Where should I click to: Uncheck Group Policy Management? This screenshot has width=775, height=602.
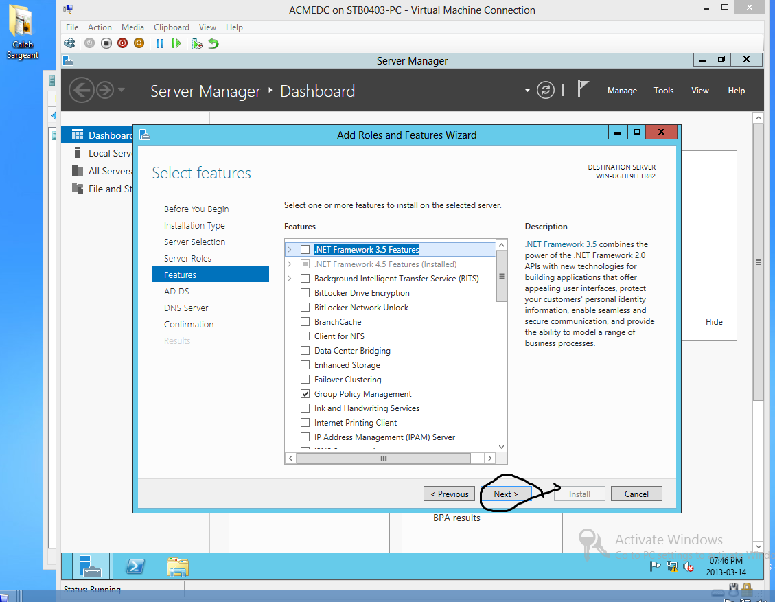tap(305, 394)
